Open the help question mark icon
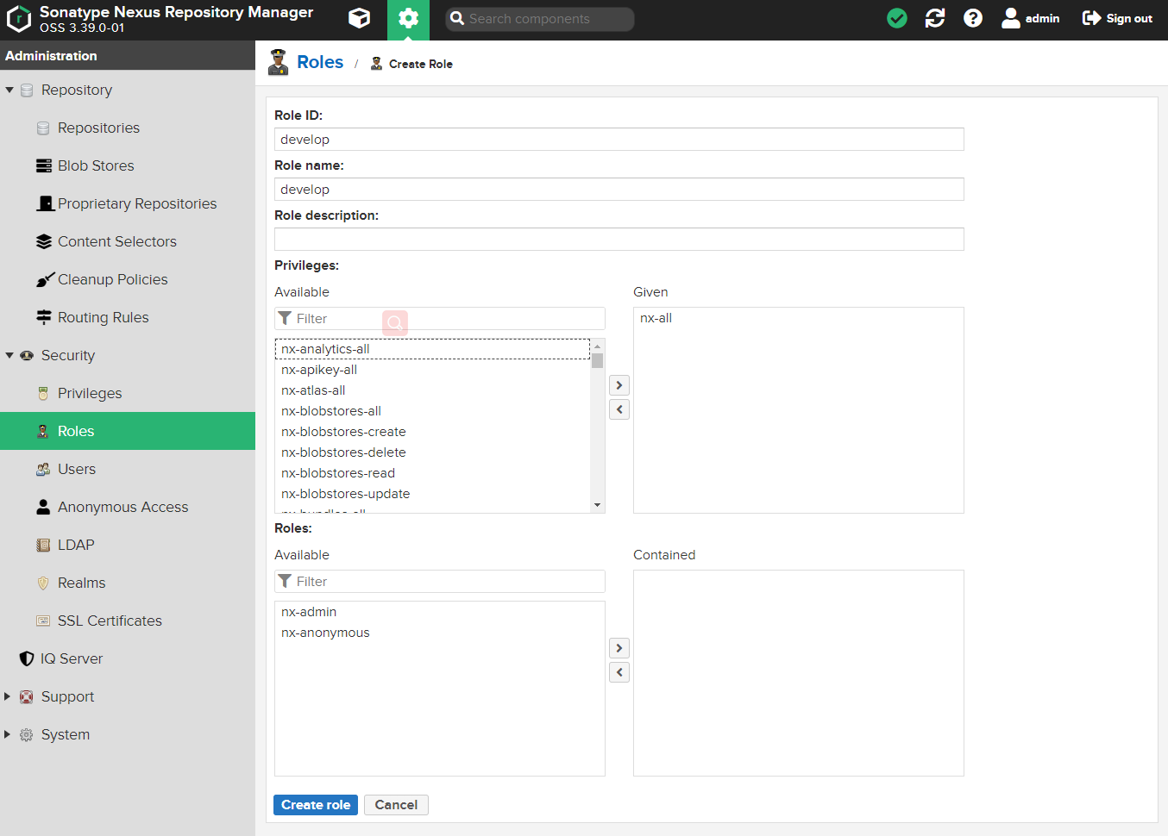Viewport: 1168px width, 836px height. 973,18
